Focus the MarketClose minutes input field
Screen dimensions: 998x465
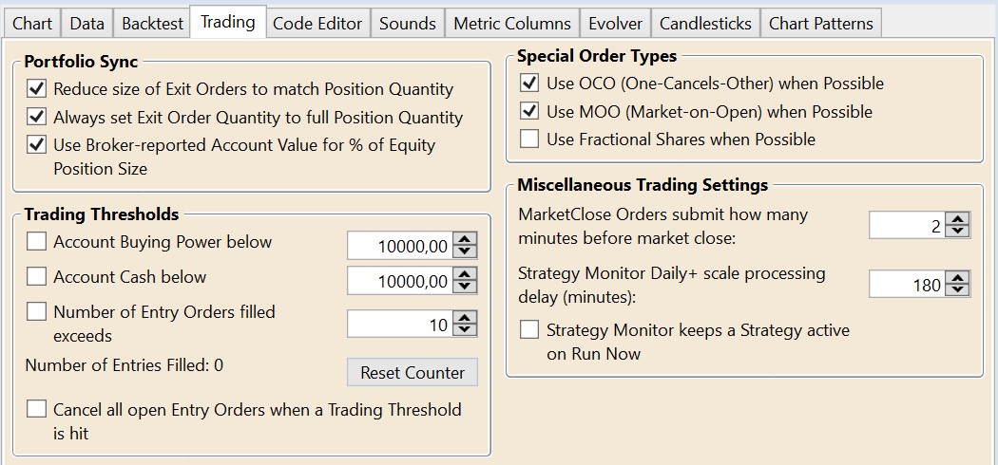[x=908, y=226]
